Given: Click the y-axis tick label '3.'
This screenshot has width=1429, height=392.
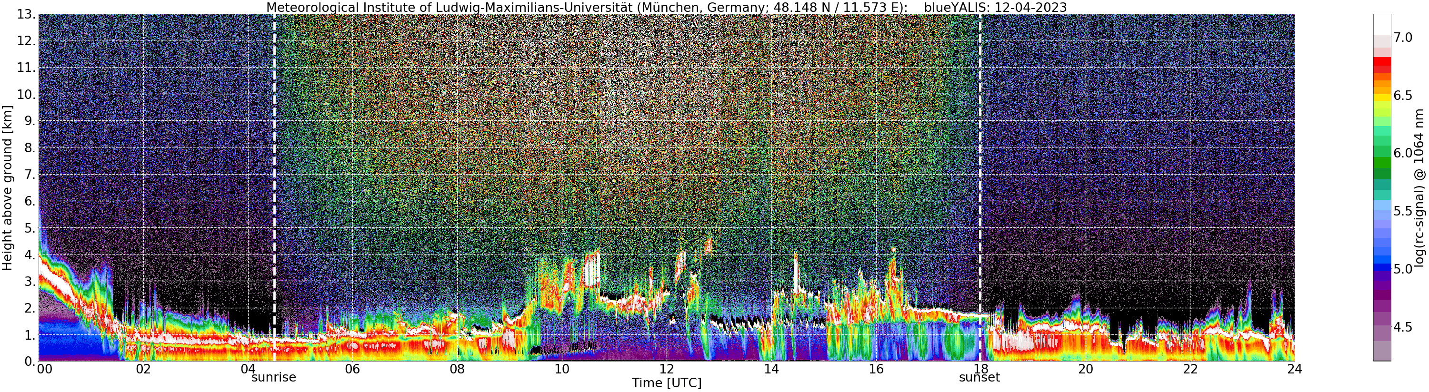Looking at the screenshot, I should pos(30,281).
